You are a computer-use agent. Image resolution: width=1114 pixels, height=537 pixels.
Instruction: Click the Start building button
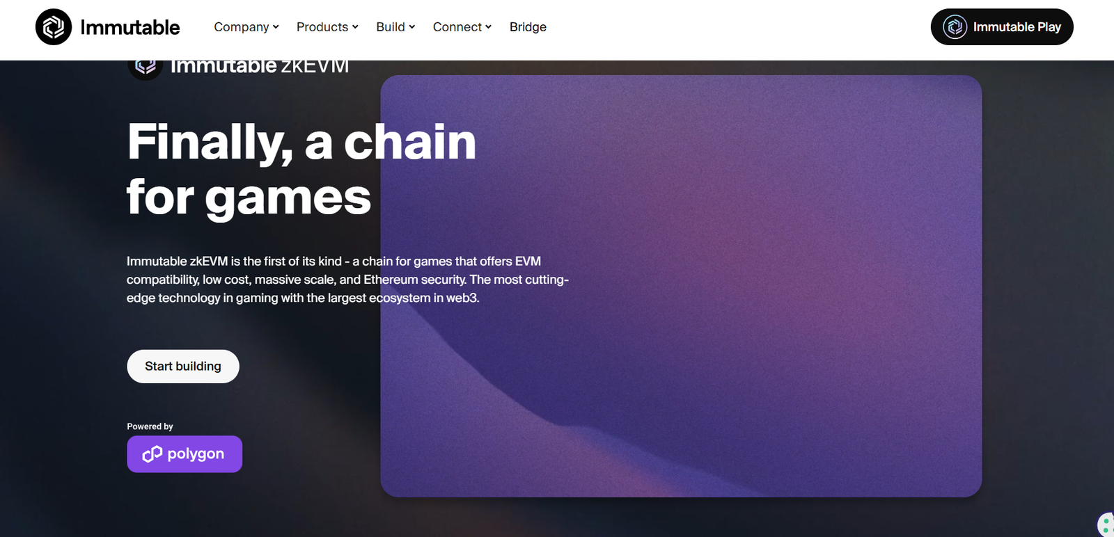pos(183,367)
